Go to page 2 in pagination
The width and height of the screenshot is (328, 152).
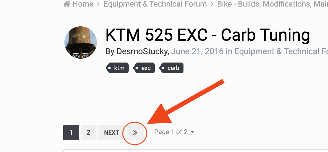coord(88,133)
